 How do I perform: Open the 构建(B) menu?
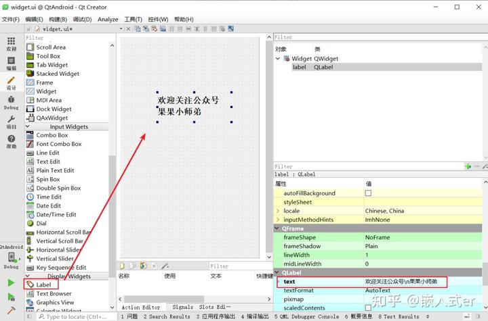point(58,19)
